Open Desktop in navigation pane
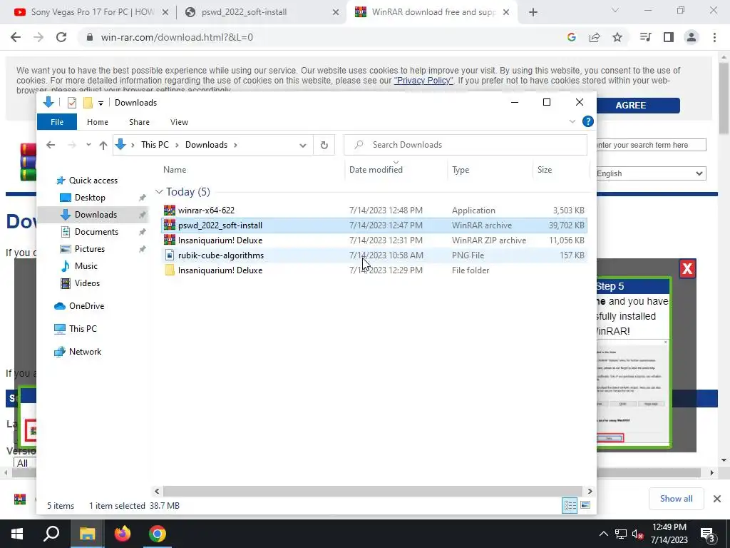This screenshot has height=548, width=730. pyautogui.click(x=90, y=198)
